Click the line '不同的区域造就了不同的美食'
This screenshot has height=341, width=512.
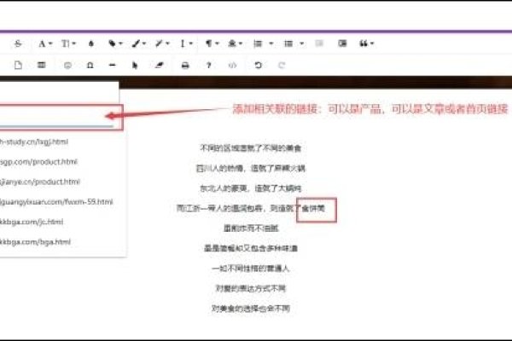click(250, 148)
